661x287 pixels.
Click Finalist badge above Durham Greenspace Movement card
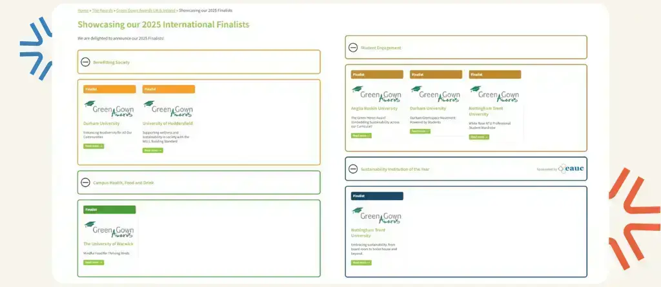(x=436, y=75)
